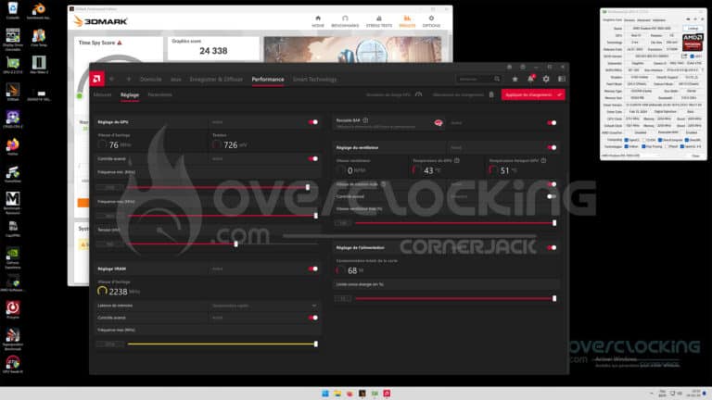Click the GPU Fréquence max slider handle
The height and width of the screenshot is (400, 712).
316,216
